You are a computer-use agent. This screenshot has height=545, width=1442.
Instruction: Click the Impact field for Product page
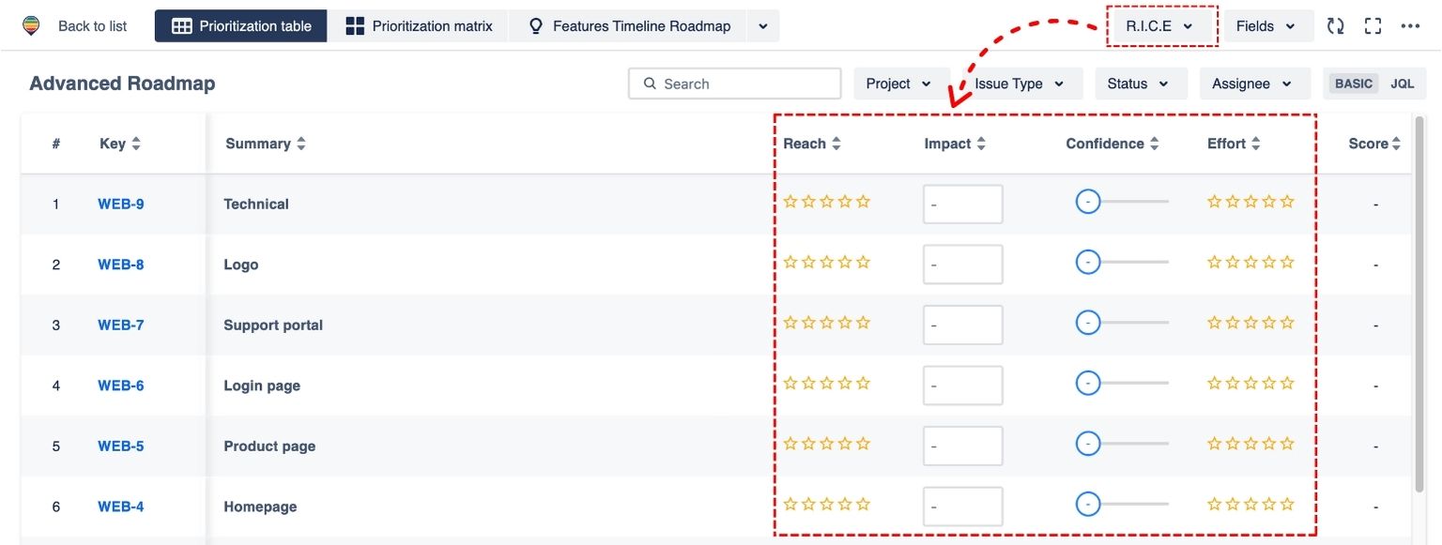pos(963,447)
